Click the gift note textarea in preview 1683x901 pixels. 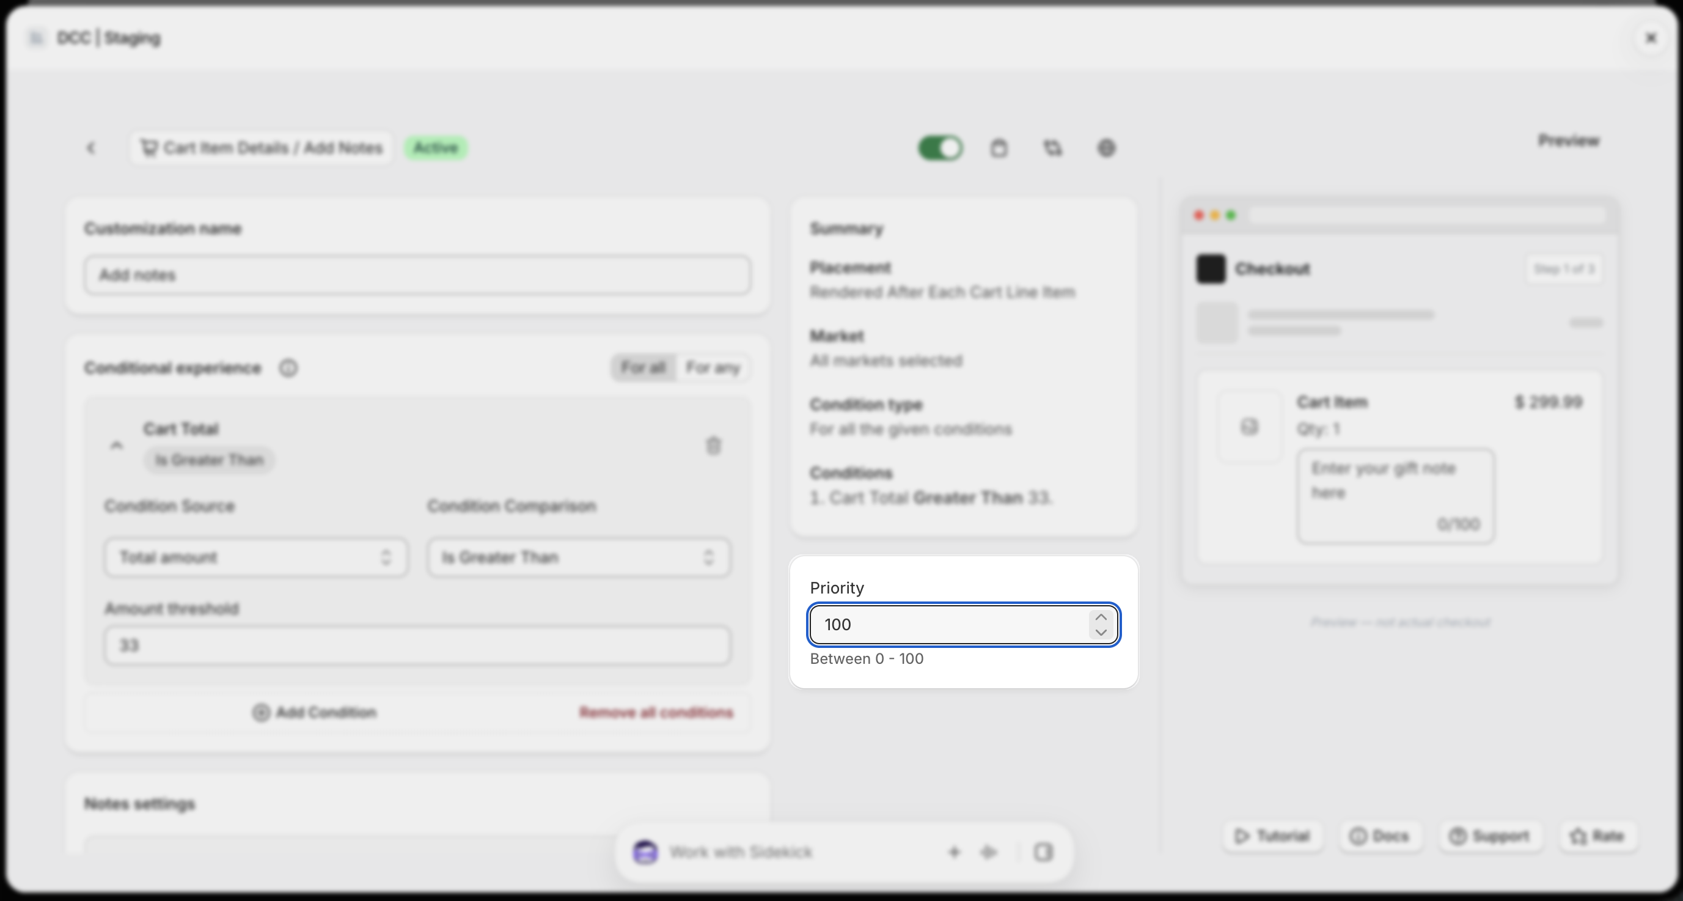[x=1396, y=496]
